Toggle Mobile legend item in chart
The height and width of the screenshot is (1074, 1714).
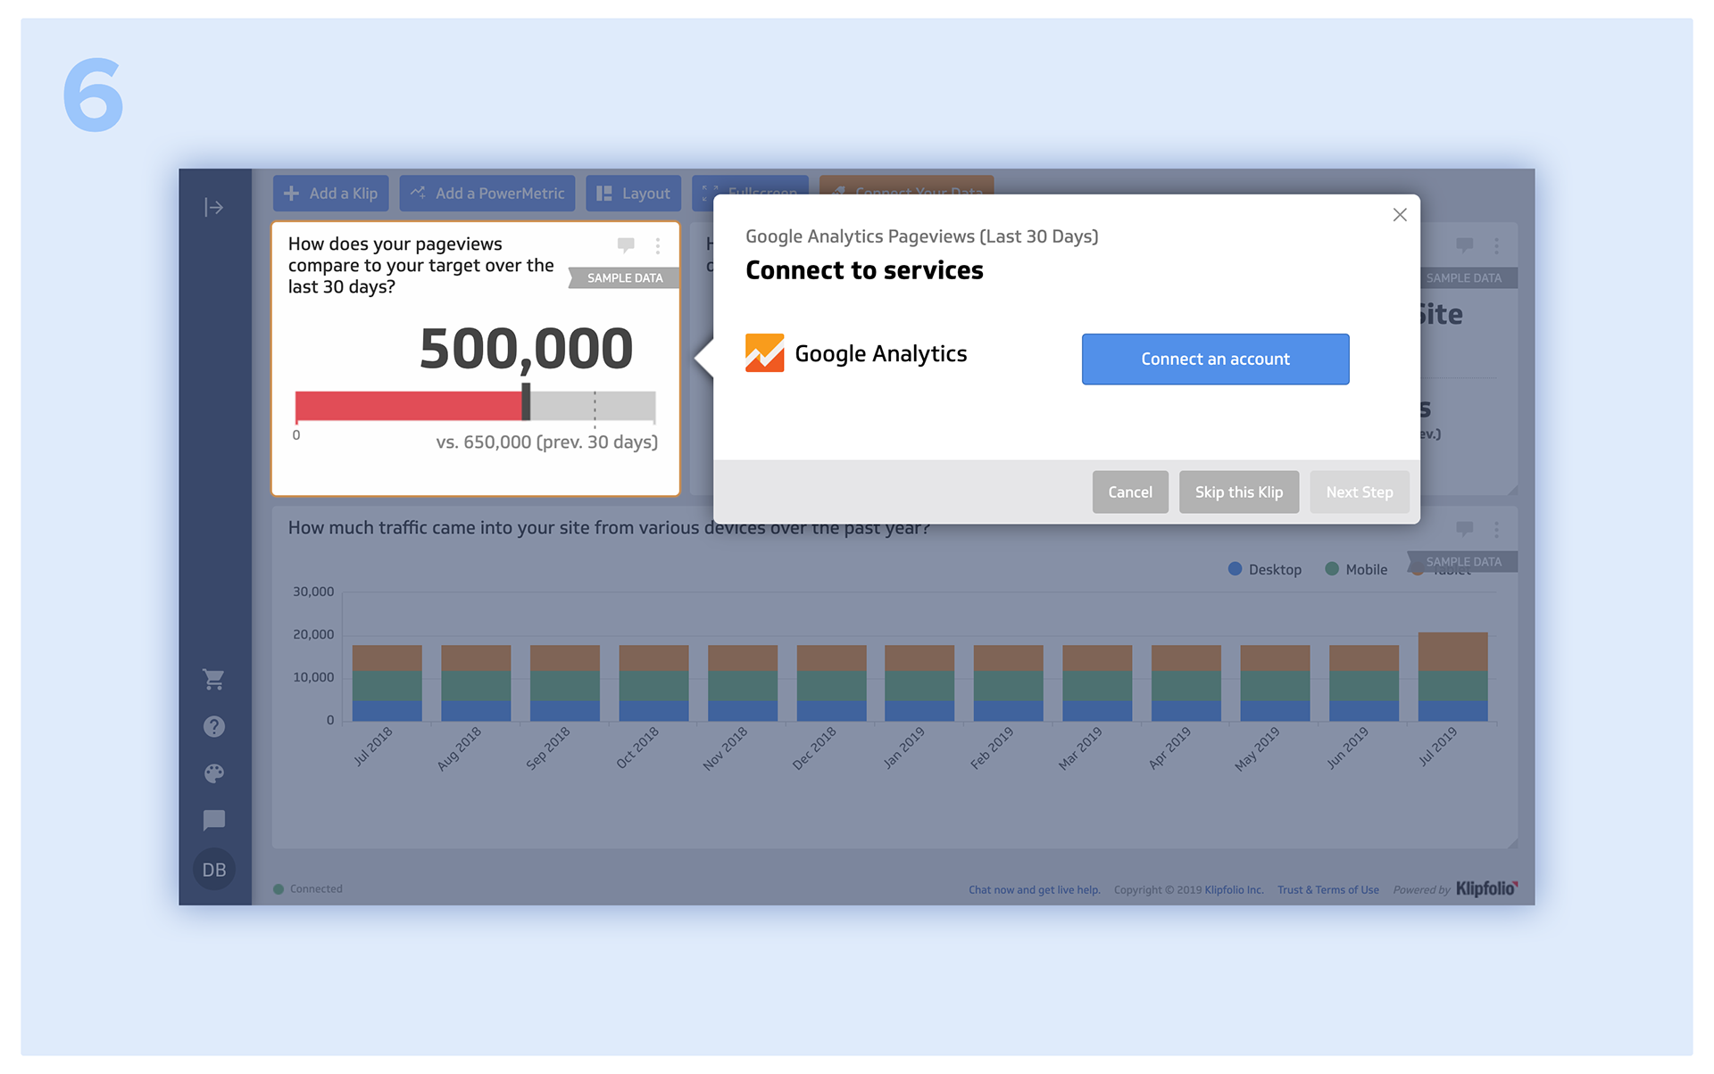[1356, 569]
